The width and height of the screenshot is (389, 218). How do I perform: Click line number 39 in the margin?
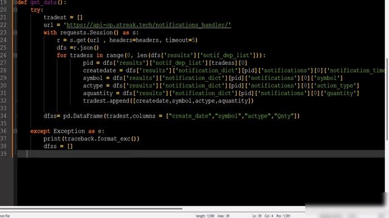4,154
